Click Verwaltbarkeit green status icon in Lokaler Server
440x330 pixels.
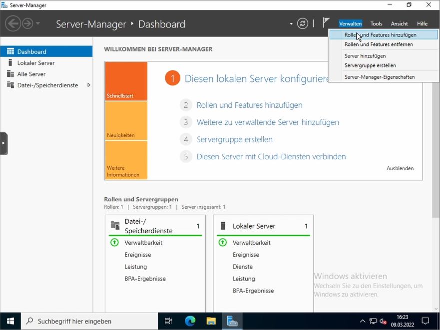223,242
